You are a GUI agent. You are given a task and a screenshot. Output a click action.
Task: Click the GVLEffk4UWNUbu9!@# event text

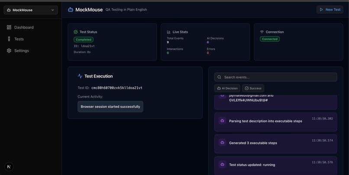(x=249, y=100)
